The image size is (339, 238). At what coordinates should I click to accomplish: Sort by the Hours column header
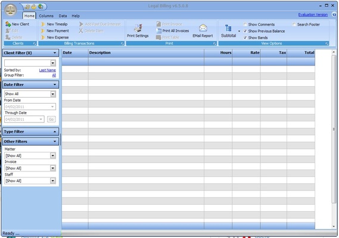tap(218, 53)
